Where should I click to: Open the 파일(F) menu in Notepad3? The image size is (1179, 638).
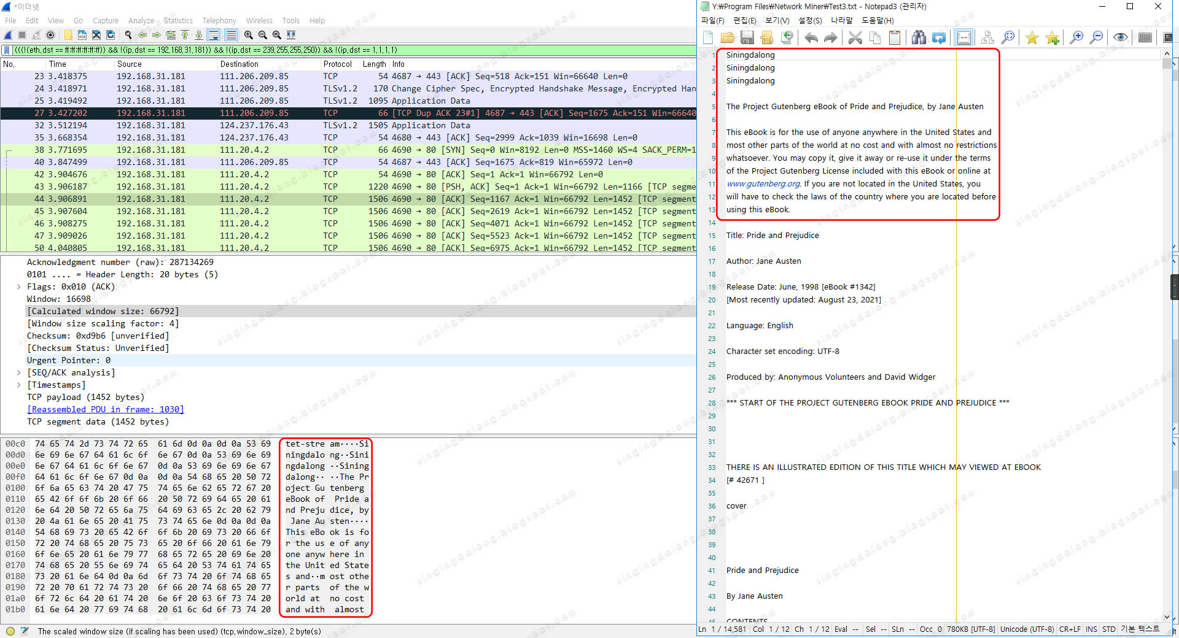pyautogui.click(x=712, y=20)
